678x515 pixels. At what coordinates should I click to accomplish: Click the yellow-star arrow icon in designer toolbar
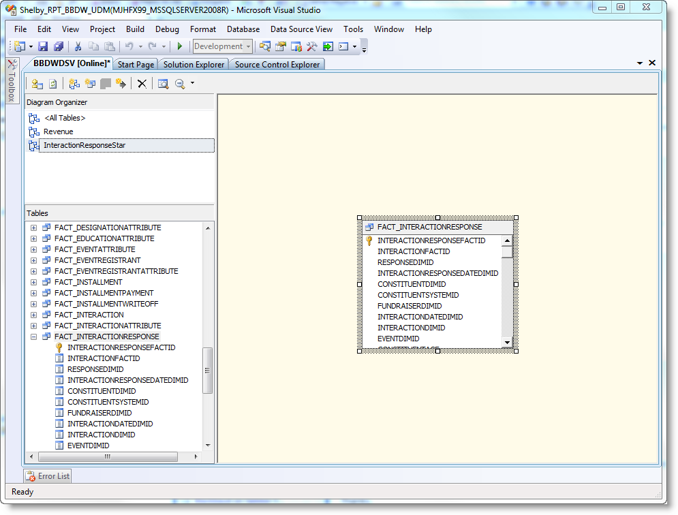point(121,84)
